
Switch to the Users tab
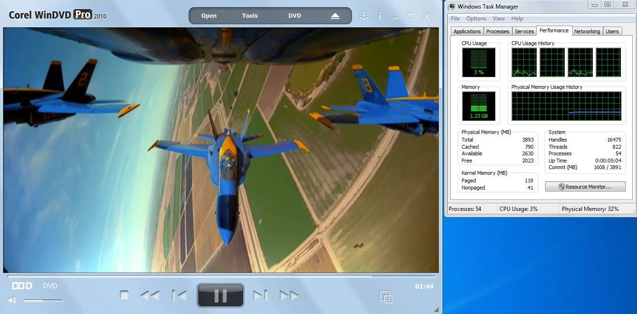point(612,31)
